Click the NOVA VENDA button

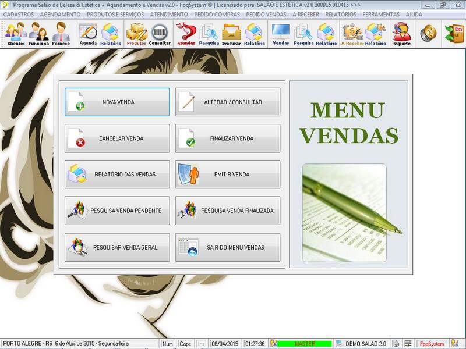[x=117, y=102]
